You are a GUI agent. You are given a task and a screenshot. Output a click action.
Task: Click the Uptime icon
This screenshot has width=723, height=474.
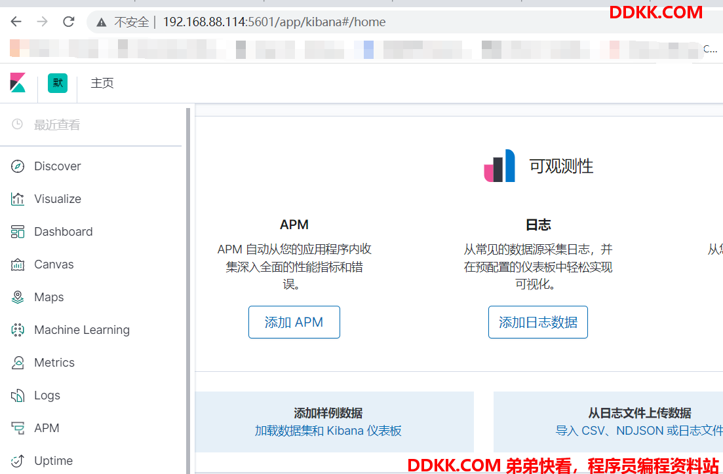click(x=18, y=461)
